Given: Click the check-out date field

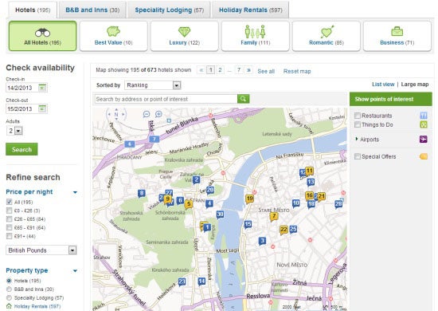Looking at the screenshot, I should [22, 108].
